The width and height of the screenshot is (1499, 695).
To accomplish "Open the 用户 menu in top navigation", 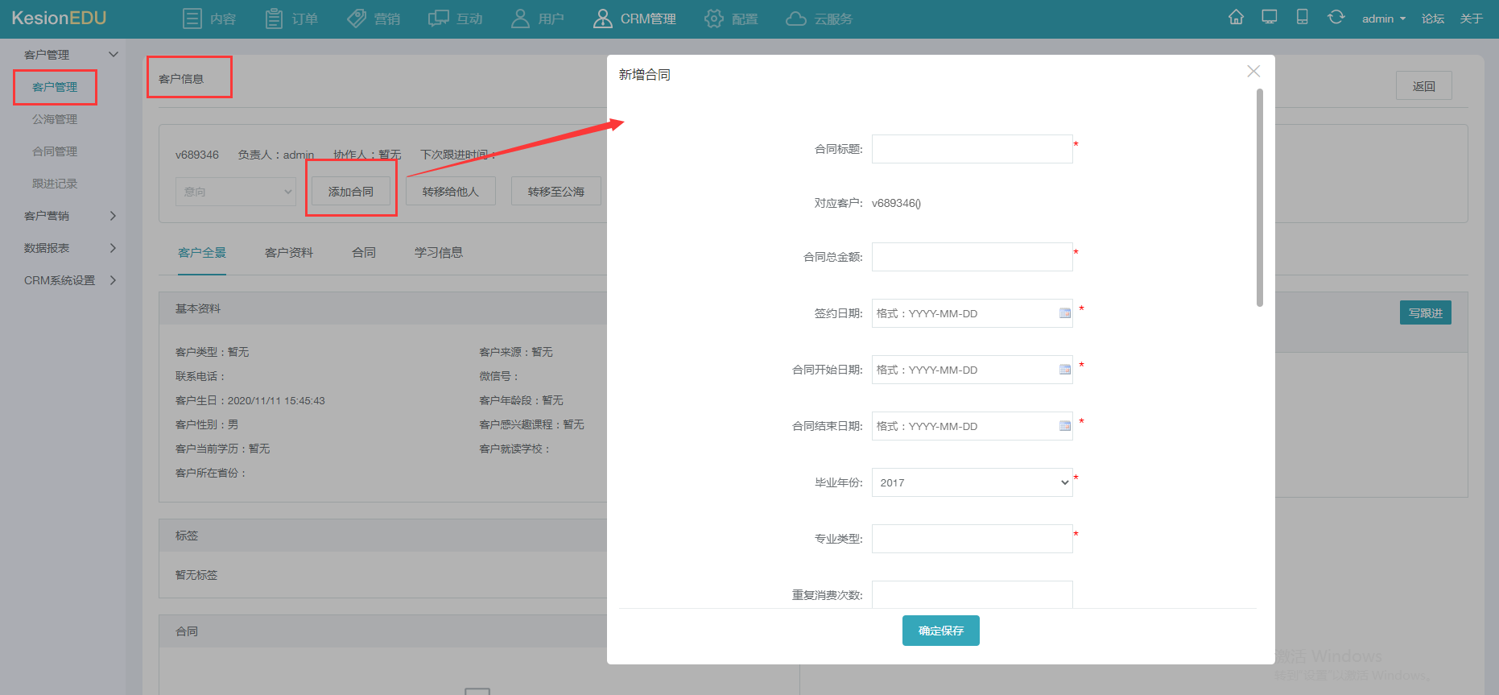I will (538, 19).
